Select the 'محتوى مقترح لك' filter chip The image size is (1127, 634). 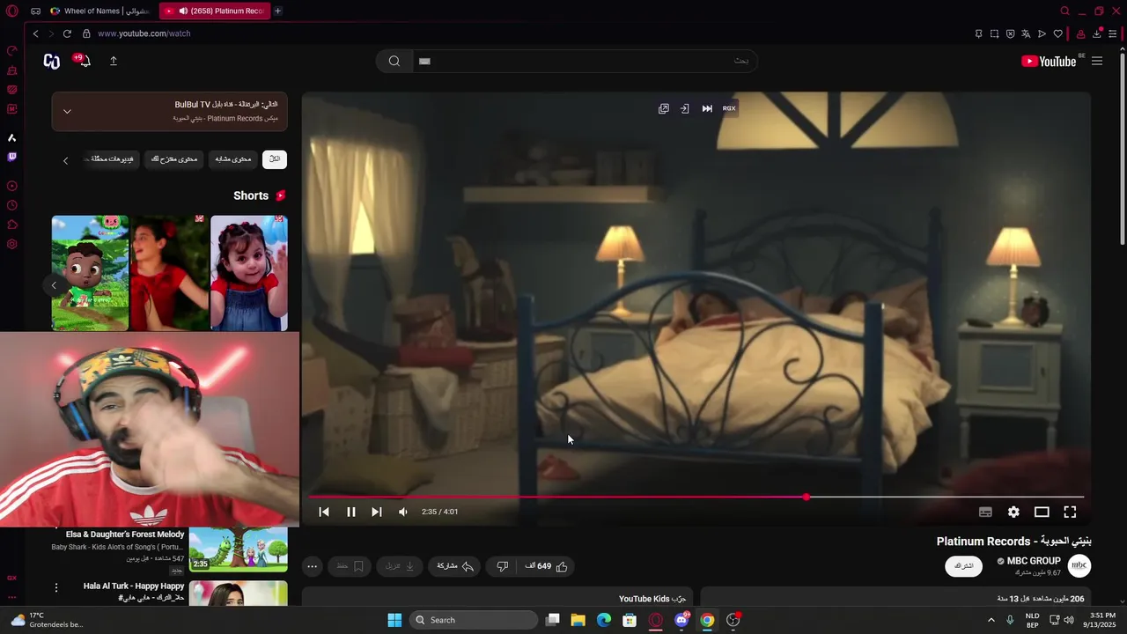click(x=174, y=159)
